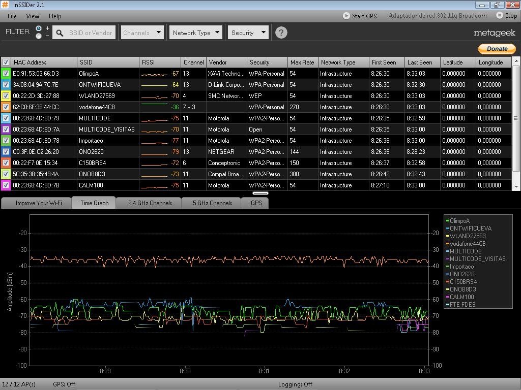This screenshot has width=521, height=390.
Task: Expand the Network Type dropdown
Action: (x=196, y=32)
